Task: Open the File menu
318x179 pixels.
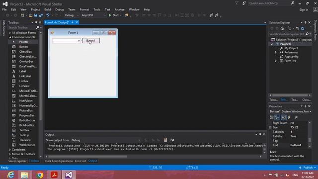Action: [4, 9]
